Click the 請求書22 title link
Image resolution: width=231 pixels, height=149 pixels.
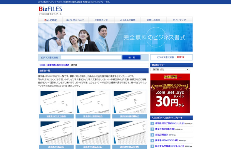coord(93,116)
